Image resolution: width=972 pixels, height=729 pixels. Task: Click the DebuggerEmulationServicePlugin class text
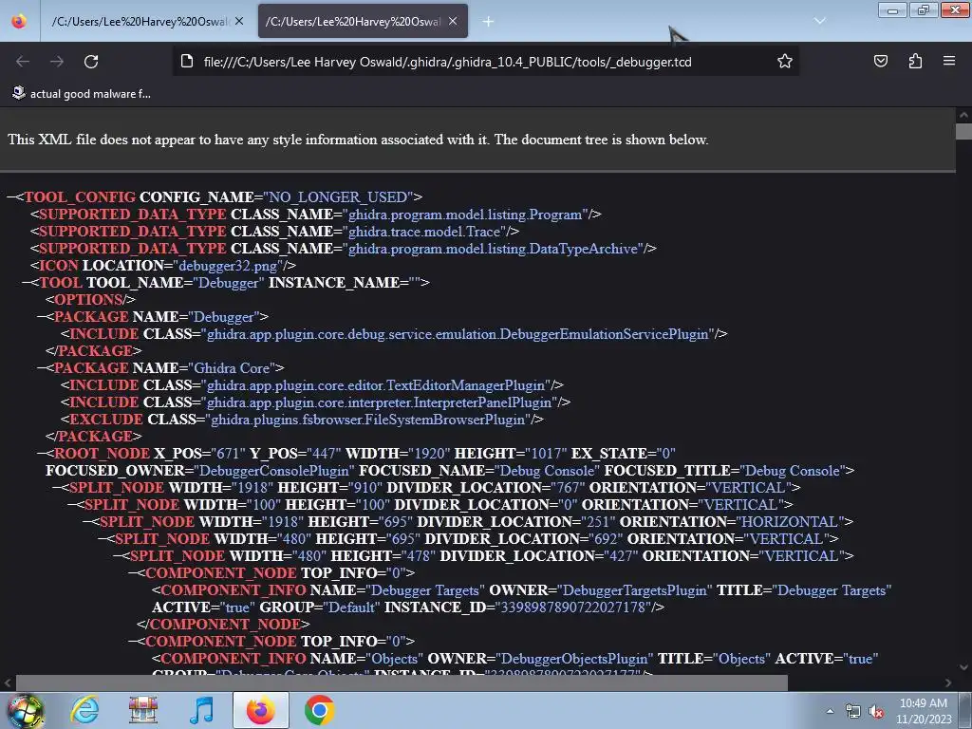click(458, 334)
